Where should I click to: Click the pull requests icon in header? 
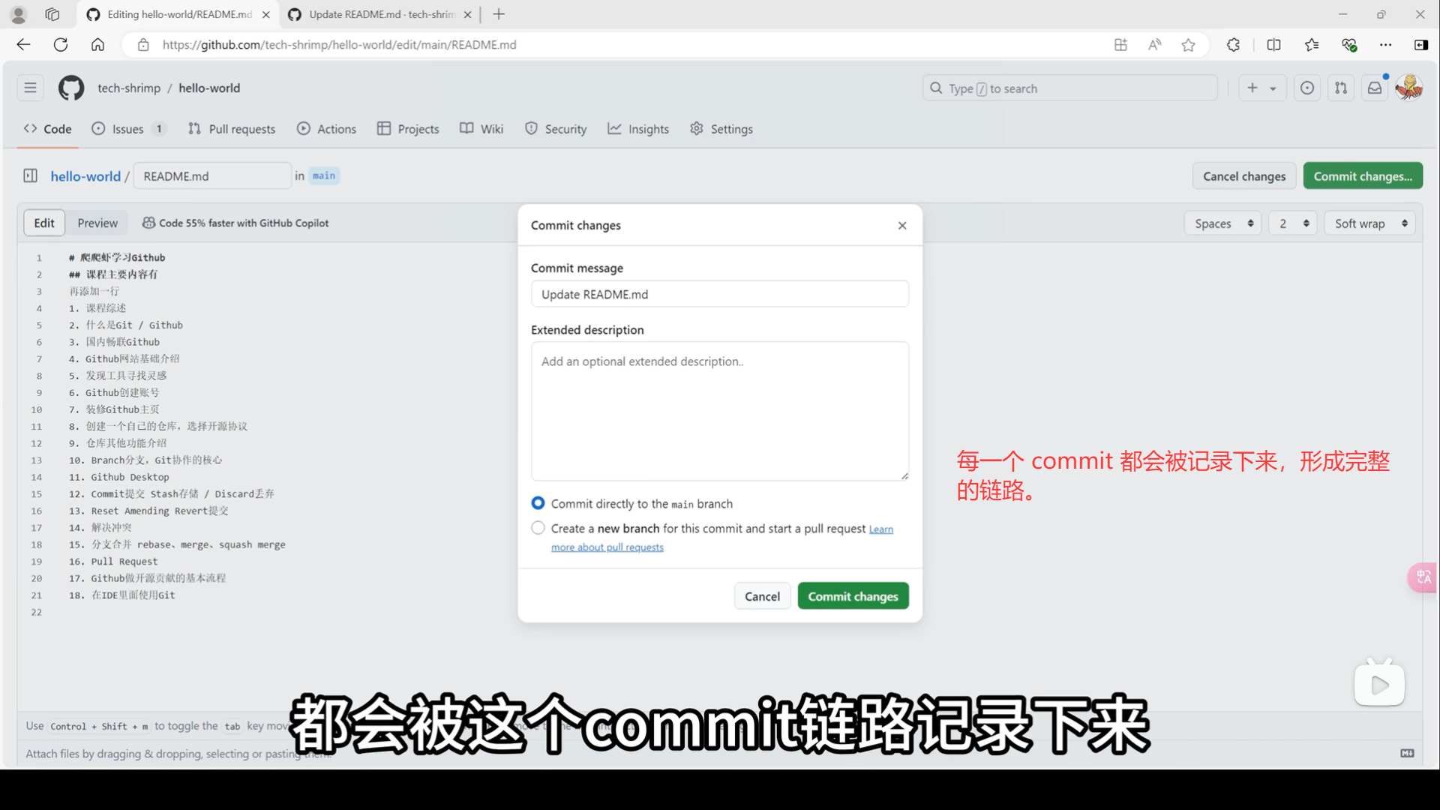tap(1341, 88)
